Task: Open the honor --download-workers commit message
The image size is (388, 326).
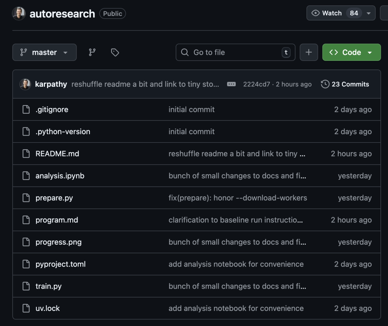Action: (237, 198)
